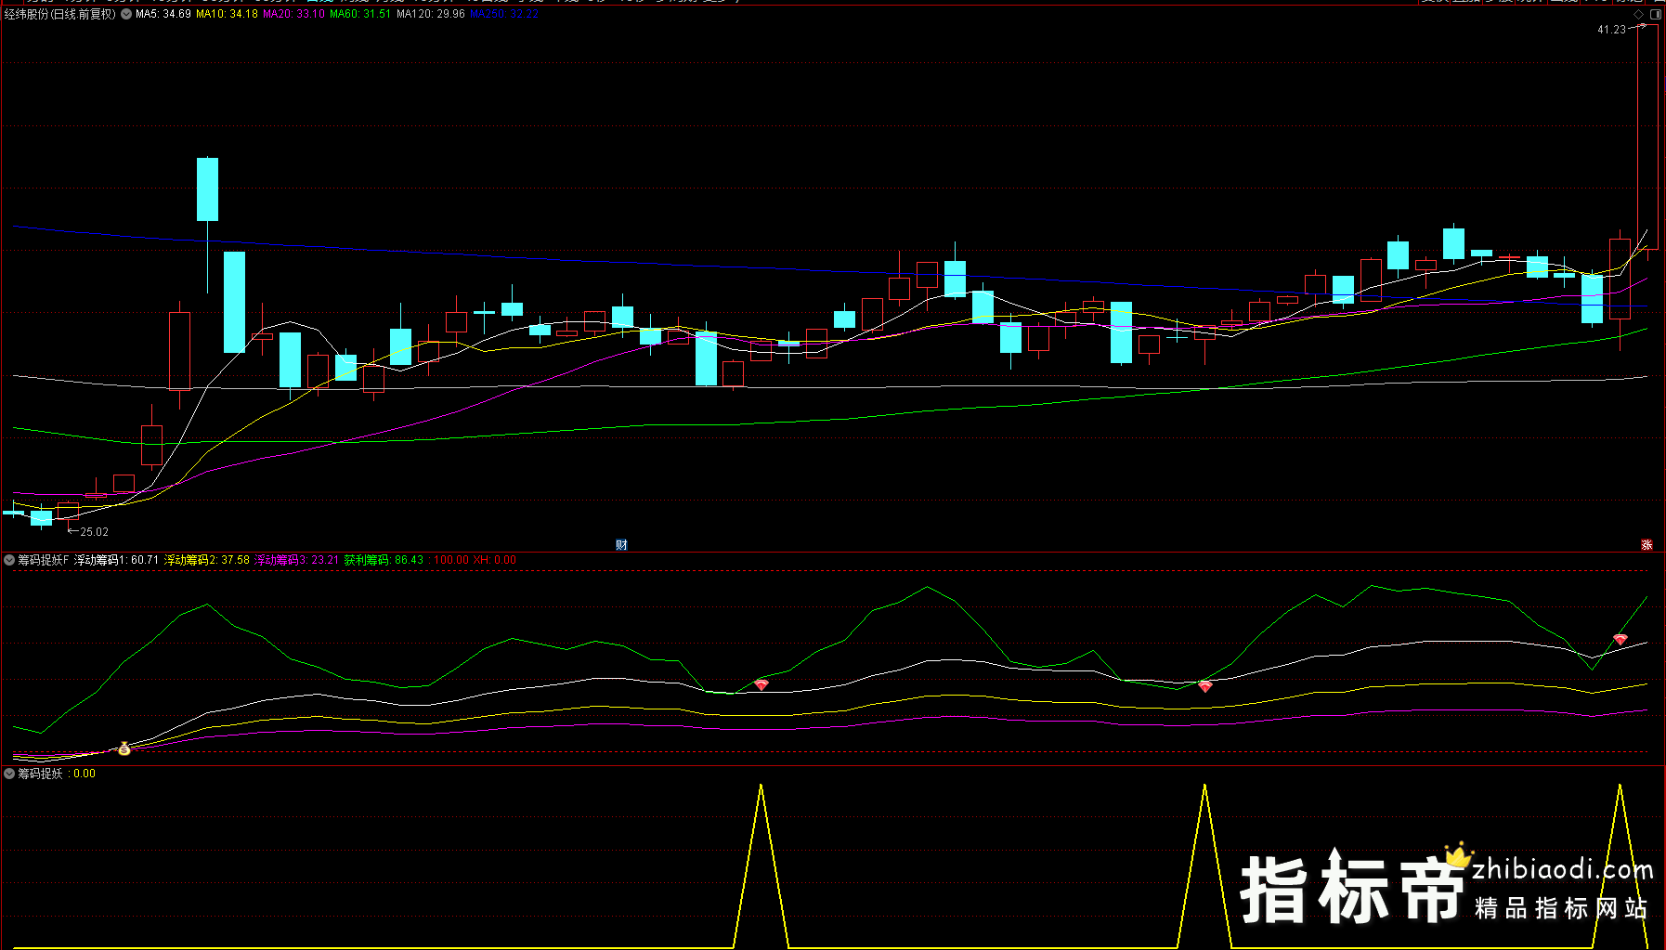Image resolution: width=1666 pixels, height=950 pixels.
Task: Click the 筹码捉妖F indicator name
Action: [44, 560]
